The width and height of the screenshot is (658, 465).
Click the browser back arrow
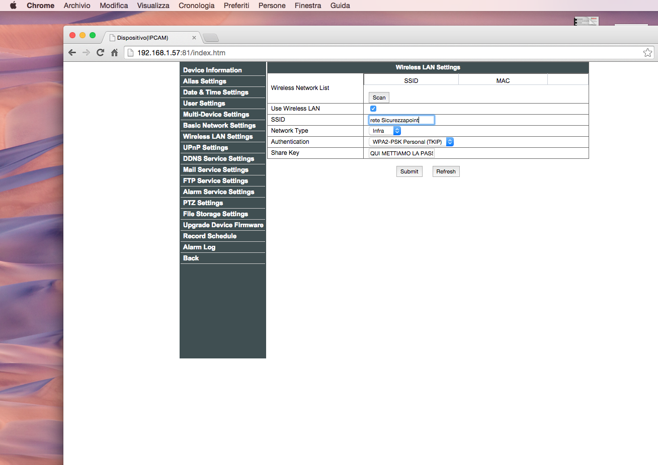72,53
